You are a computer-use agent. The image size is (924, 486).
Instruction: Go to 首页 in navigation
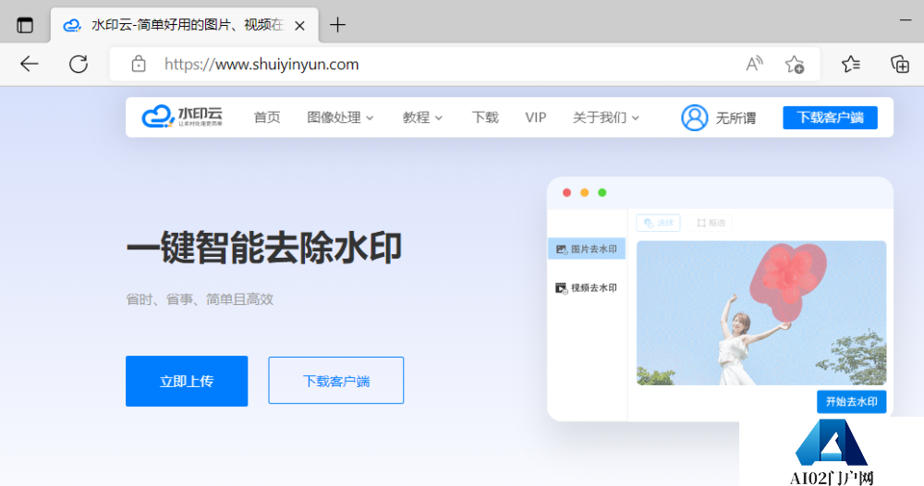(267, 117)
